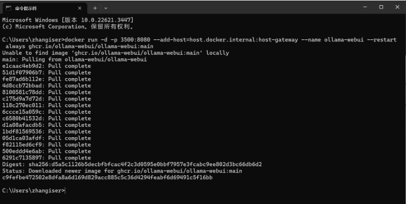This screenshot has height=204, width=406.
Task: Click the Digest sha256 output line
Action: [x=132, y=165]
